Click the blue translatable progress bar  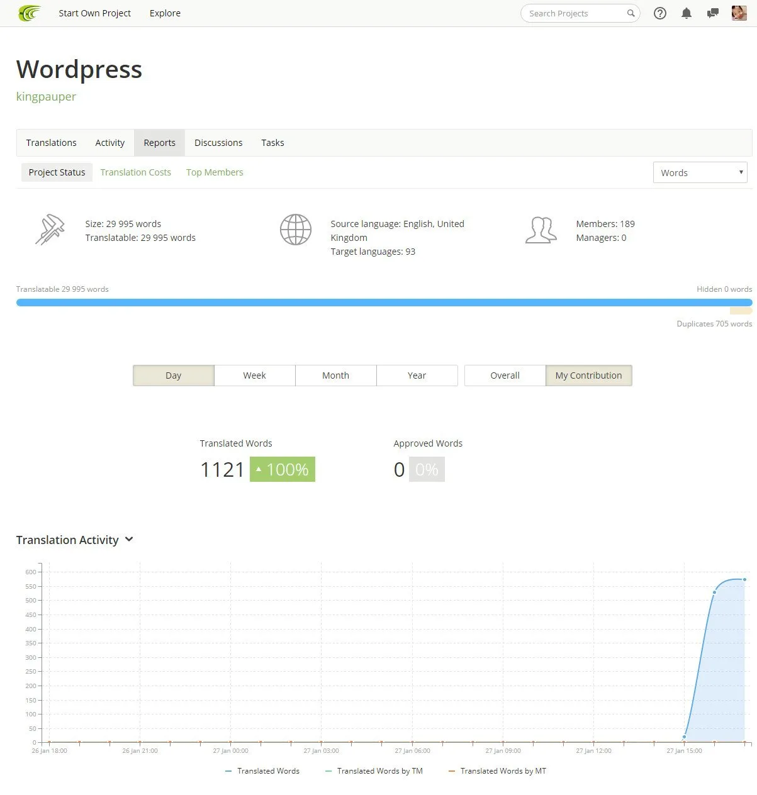(x=384, y=303)
